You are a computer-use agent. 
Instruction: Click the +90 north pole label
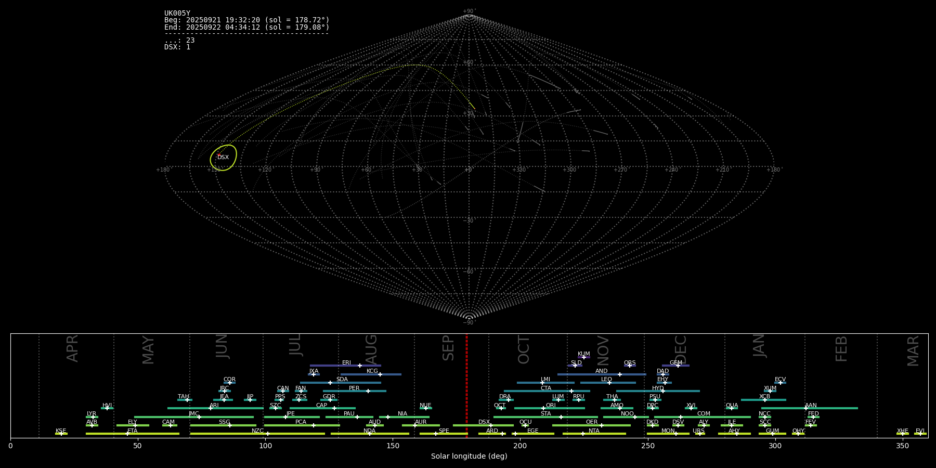point(469,11)
